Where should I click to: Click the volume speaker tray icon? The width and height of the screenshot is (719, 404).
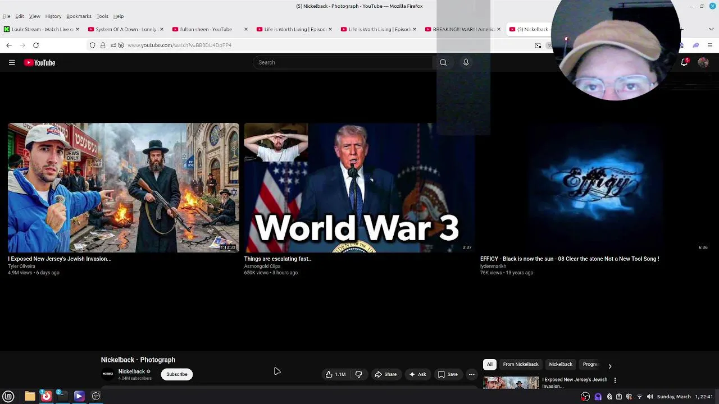tap(650, 397)
